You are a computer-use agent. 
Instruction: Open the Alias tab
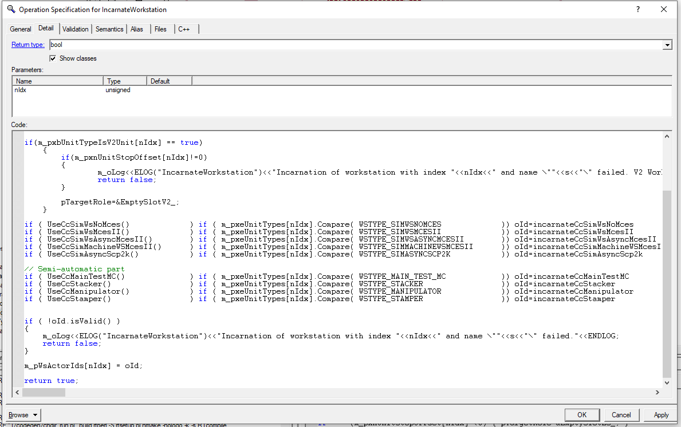[137, 29]
